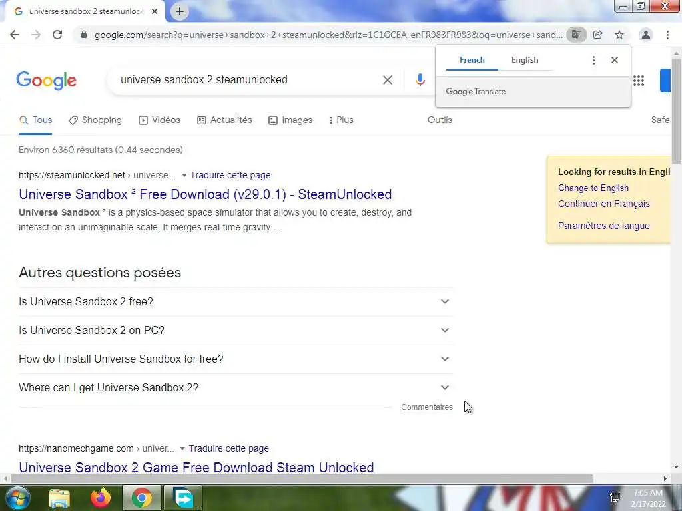The height and width of the screenshot is (511, 682).
Task: Launch Firefox from the taskbar
Action: [x=101, y=498]
